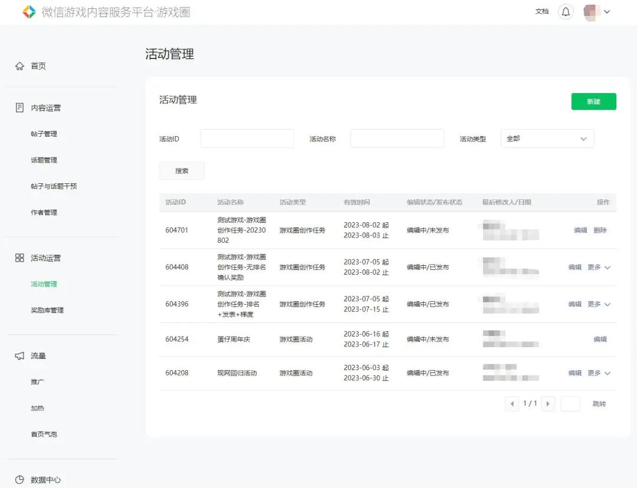Open the 文档 link in top bar

tap(541, 11)
